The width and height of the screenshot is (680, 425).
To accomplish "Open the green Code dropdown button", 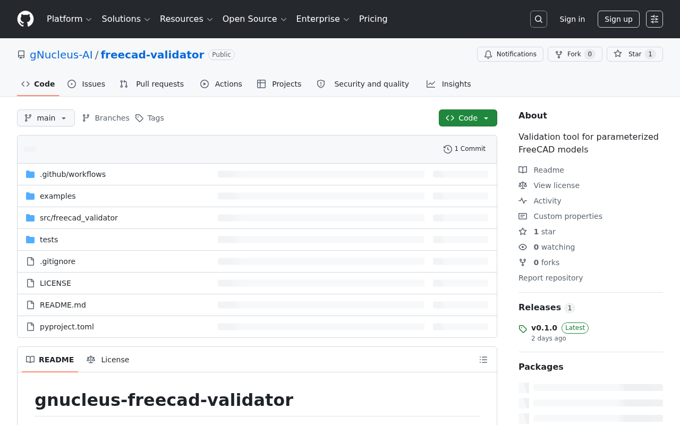I will pyautogui.click(x=468, y=118).
